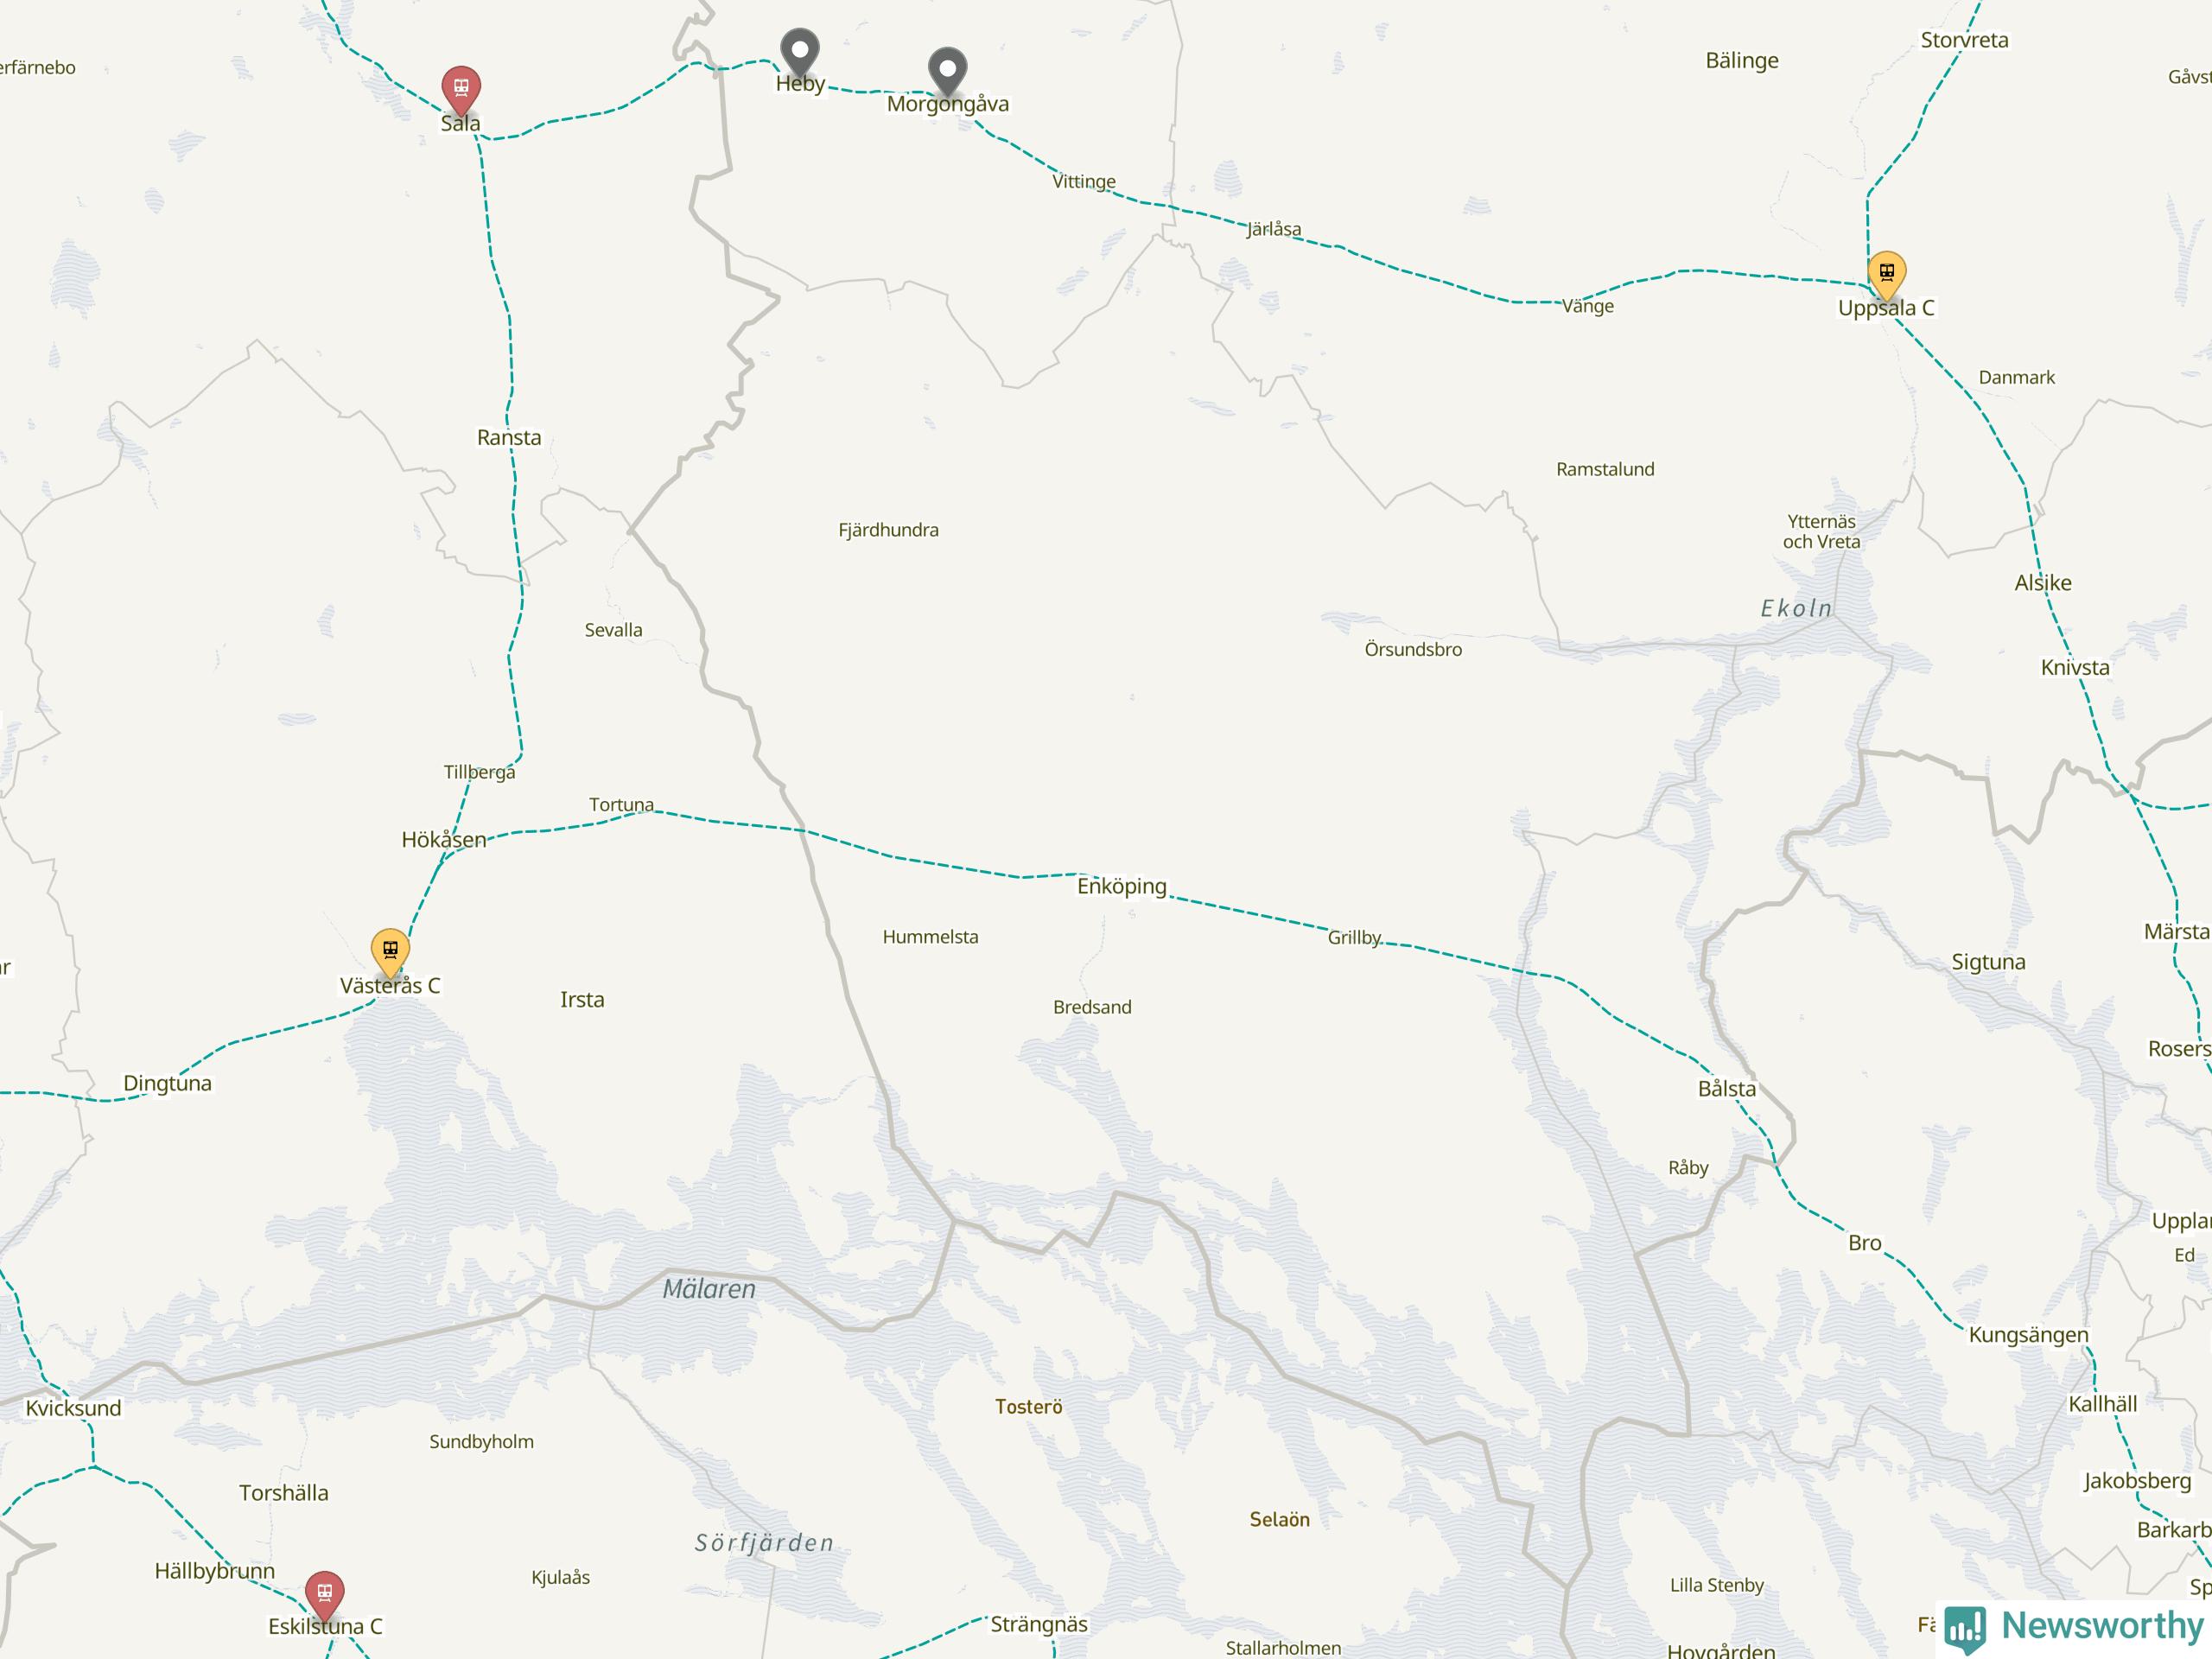
Task: Click the Örsundsbro place label
Action: click(x=1413, y=649)
